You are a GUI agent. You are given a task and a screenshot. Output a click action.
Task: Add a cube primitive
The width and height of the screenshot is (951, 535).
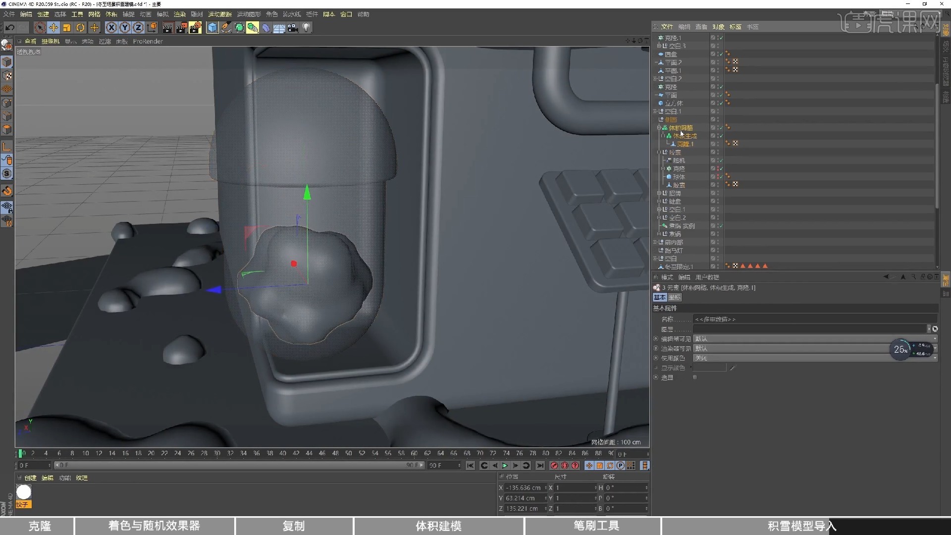(x=212, y=28)
